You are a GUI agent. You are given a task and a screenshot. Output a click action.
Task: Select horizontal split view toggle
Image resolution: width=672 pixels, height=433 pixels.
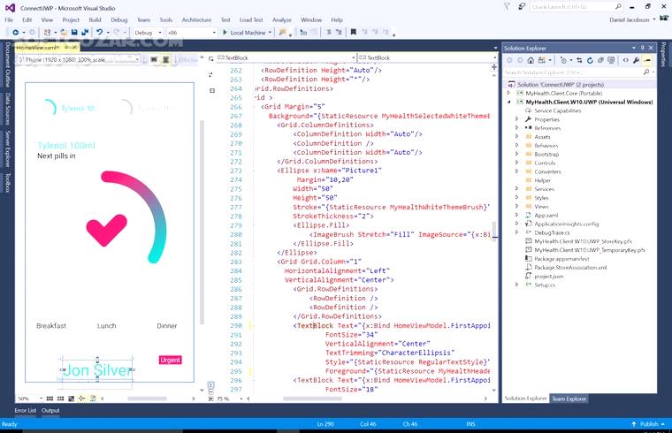(210, 391)
